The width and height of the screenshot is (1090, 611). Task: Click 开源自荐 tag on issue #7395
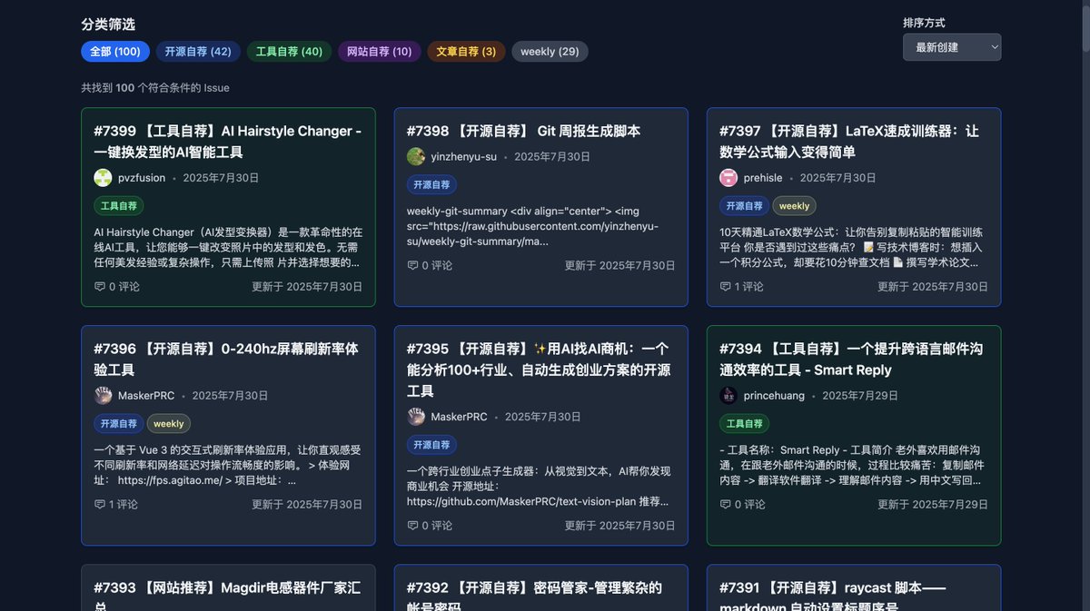click(431, 445)
